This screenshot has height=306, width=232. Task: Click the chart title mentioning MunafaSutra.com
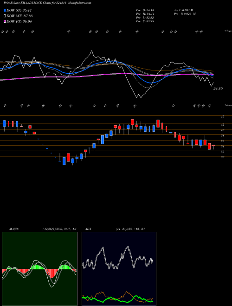pos(47,3)
